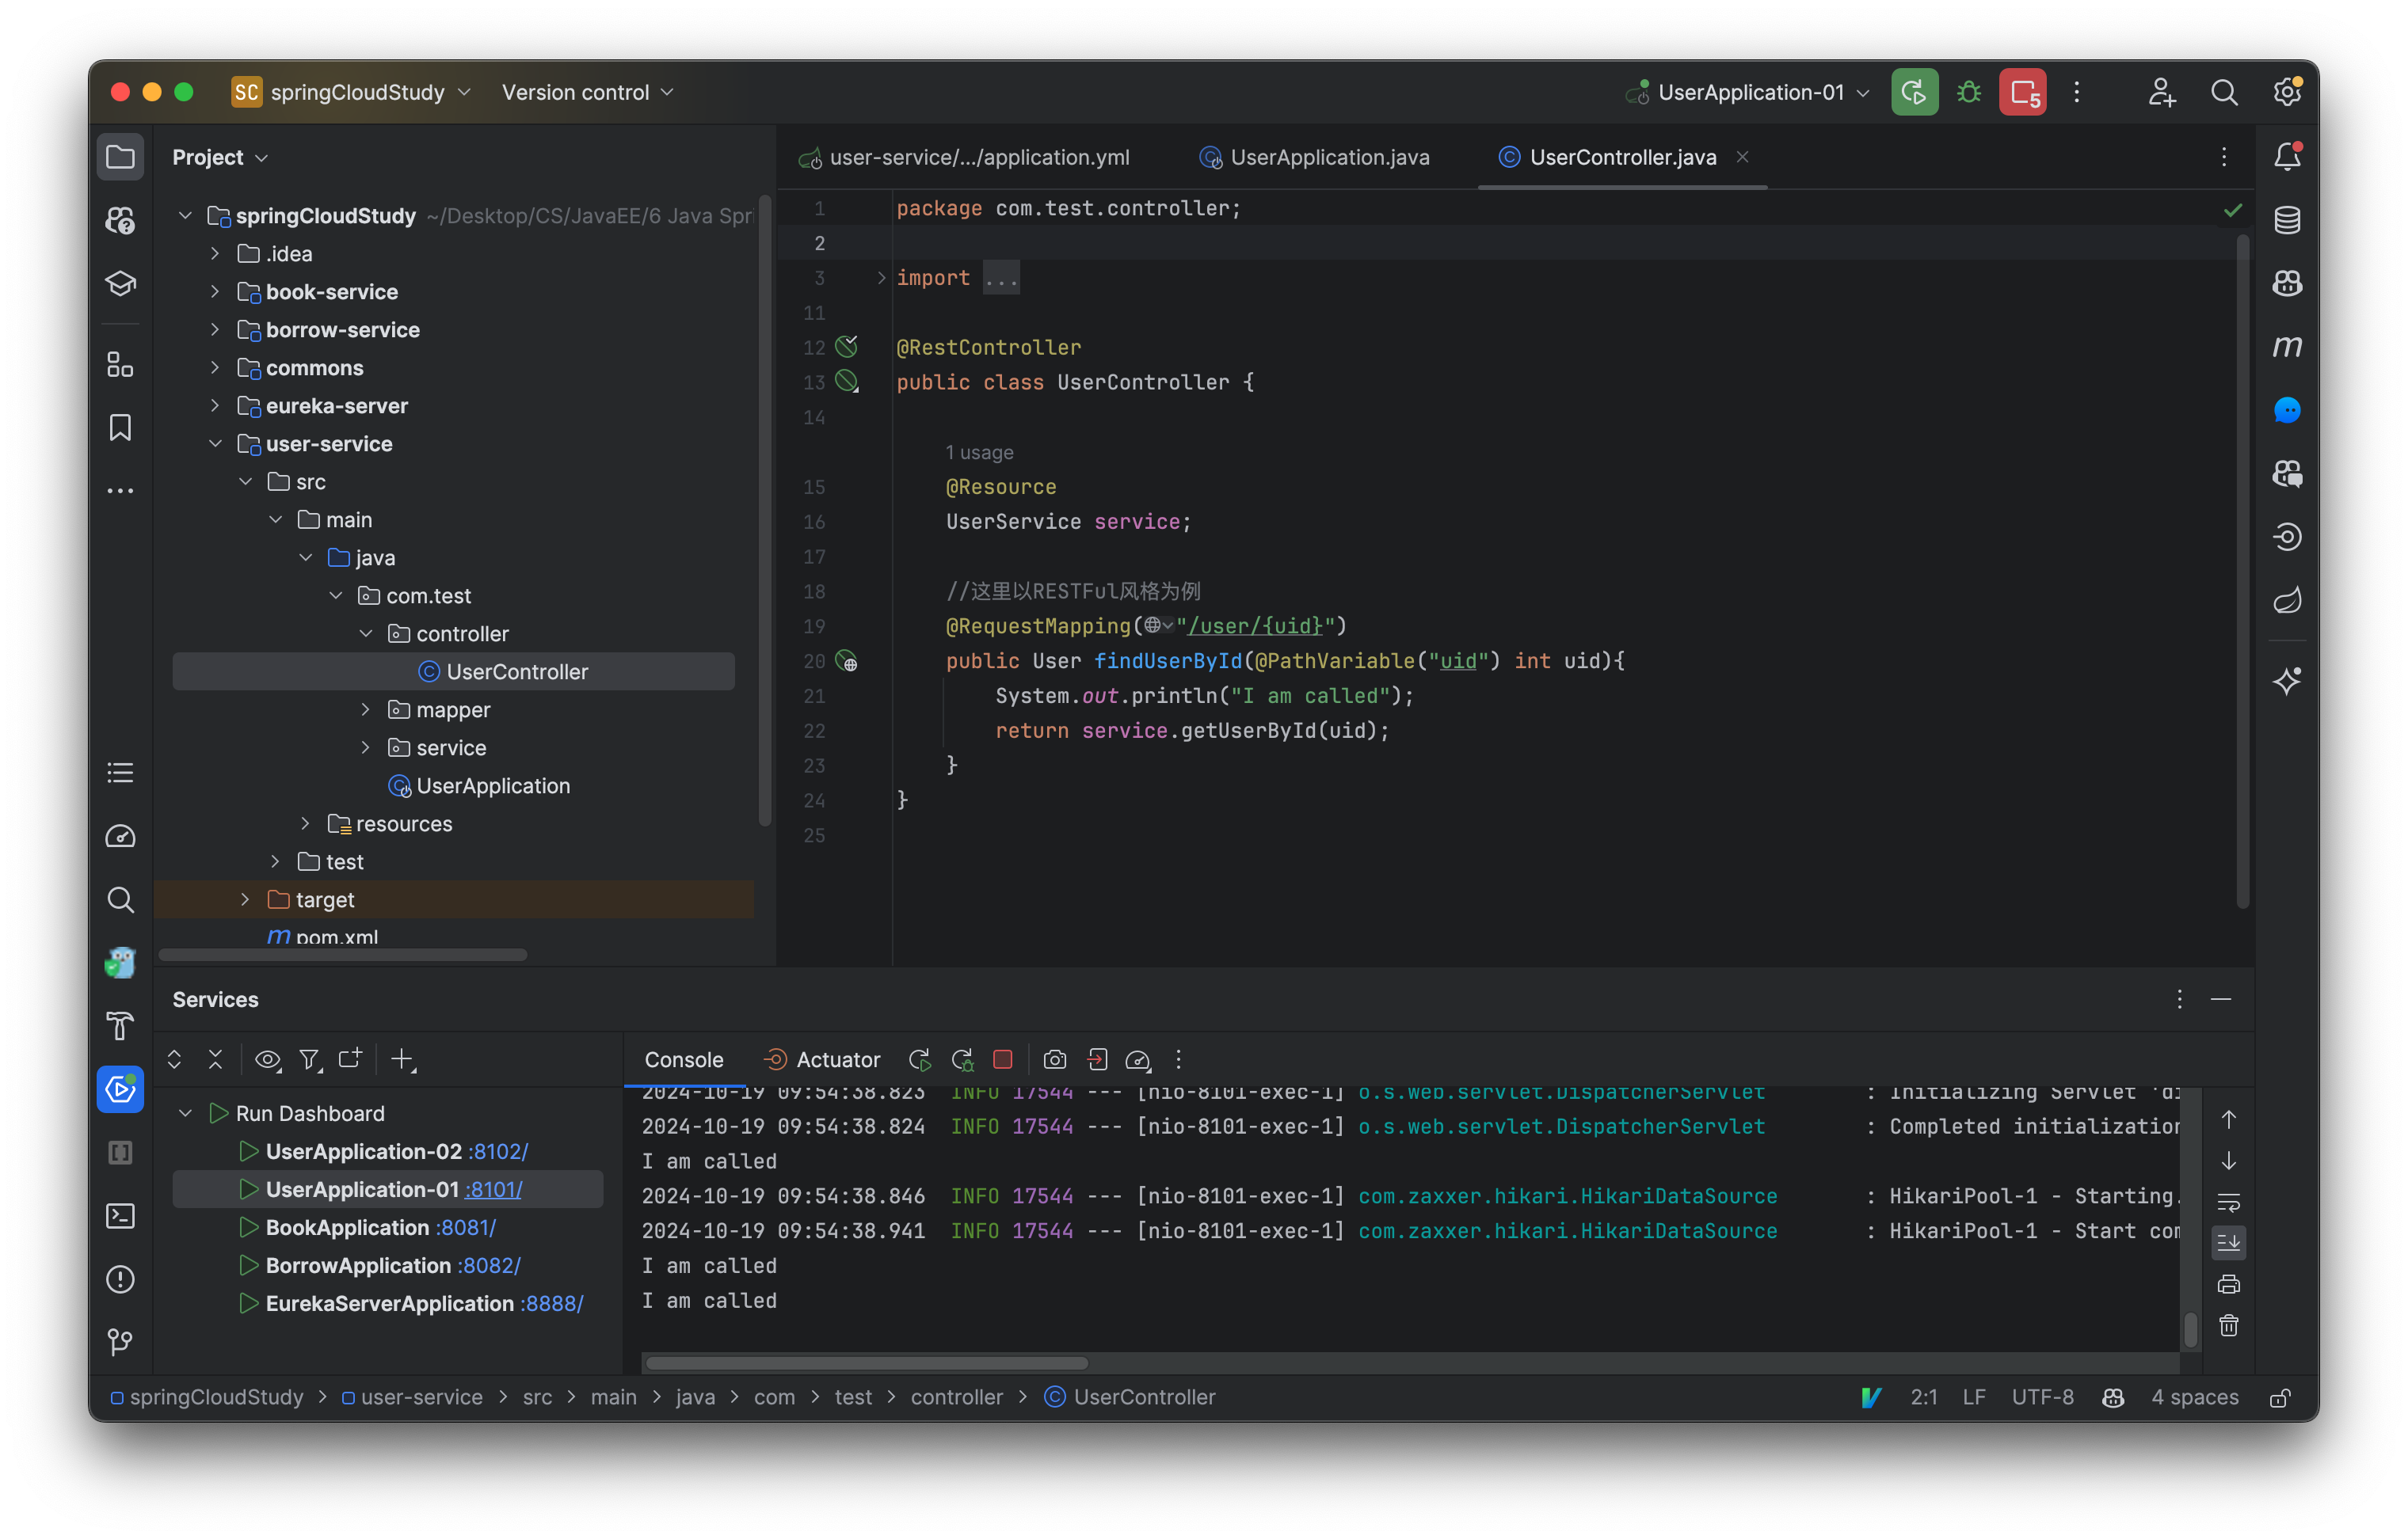2408x1539 pixels.
Task: Open the Database tool window icon
Action: (2286, 220)
